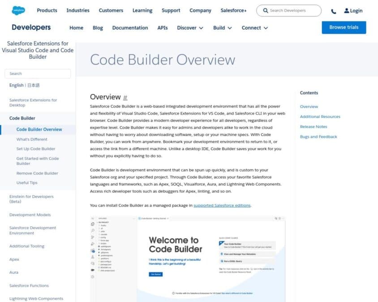
Task: Open Lightning Web Components sidebar section
Action: point(36,298)
